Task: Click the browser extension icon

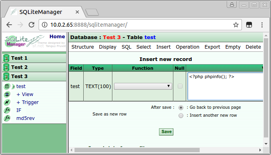Action: click(249, 25)
